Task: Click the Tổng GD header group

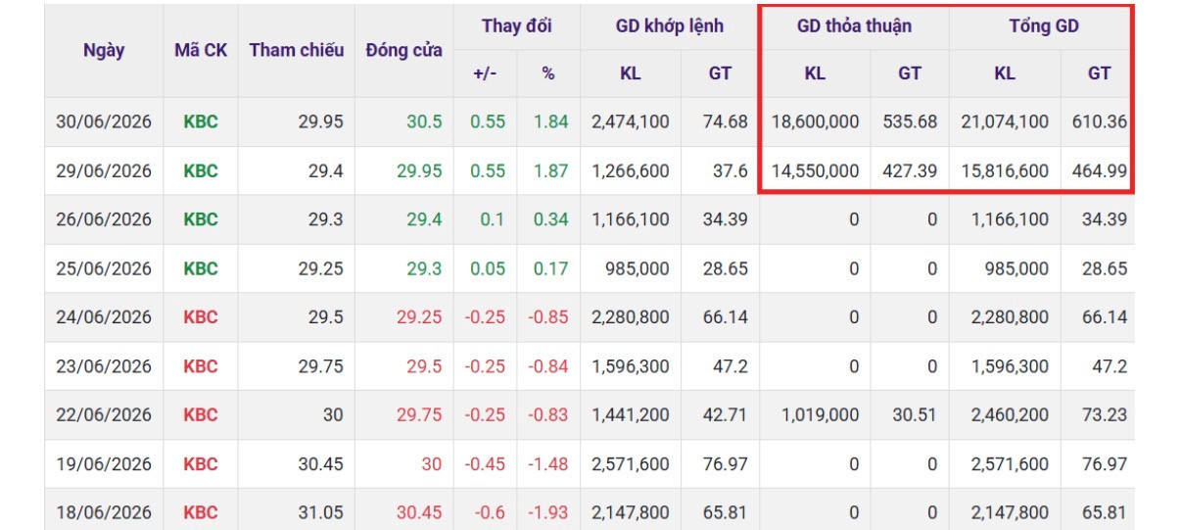Action: click(1044, 26)
